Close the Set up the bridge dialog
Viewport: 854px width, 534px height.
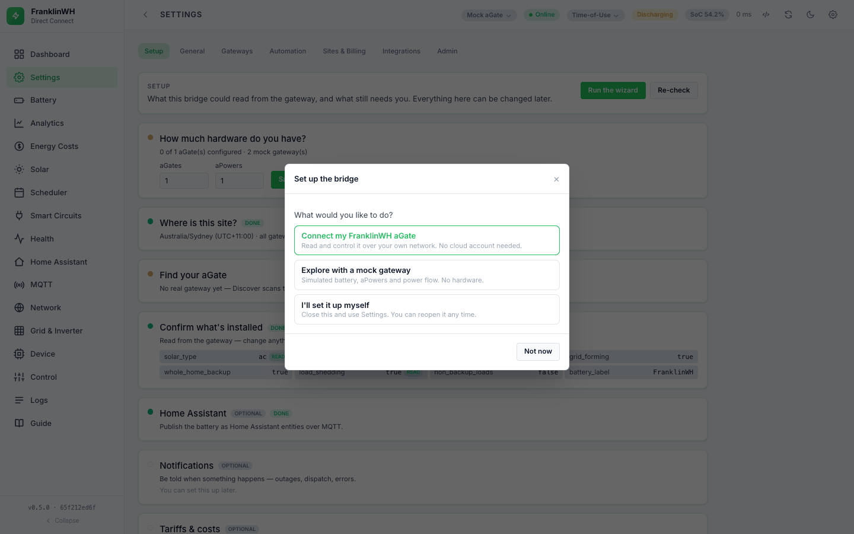556,179
